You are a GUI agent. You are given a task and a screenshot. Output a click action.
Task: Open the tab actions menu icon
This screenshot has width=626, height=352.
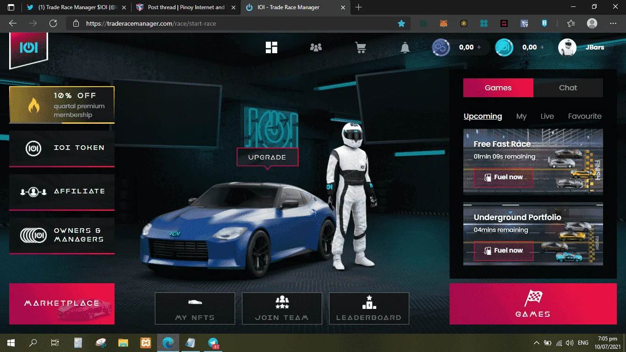pos(11,7)
